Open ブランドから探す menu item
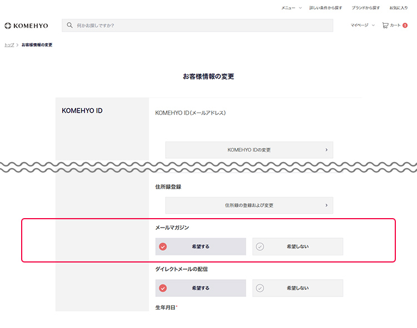This screenshot has height=328, width=417. click(x=366, y=8)
